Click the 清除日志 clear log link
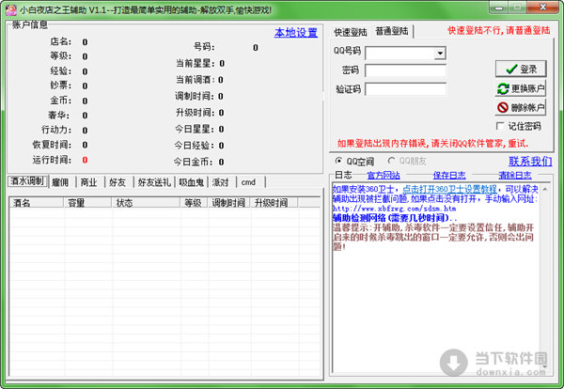The width and height of the screenshot is (564, 389). tap(515, 175)
